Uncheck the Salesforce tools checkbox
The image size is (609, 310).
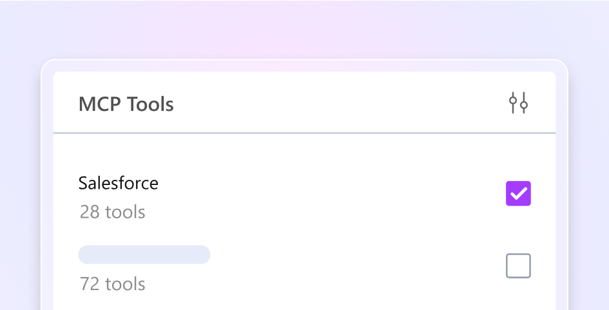point(518,193)
